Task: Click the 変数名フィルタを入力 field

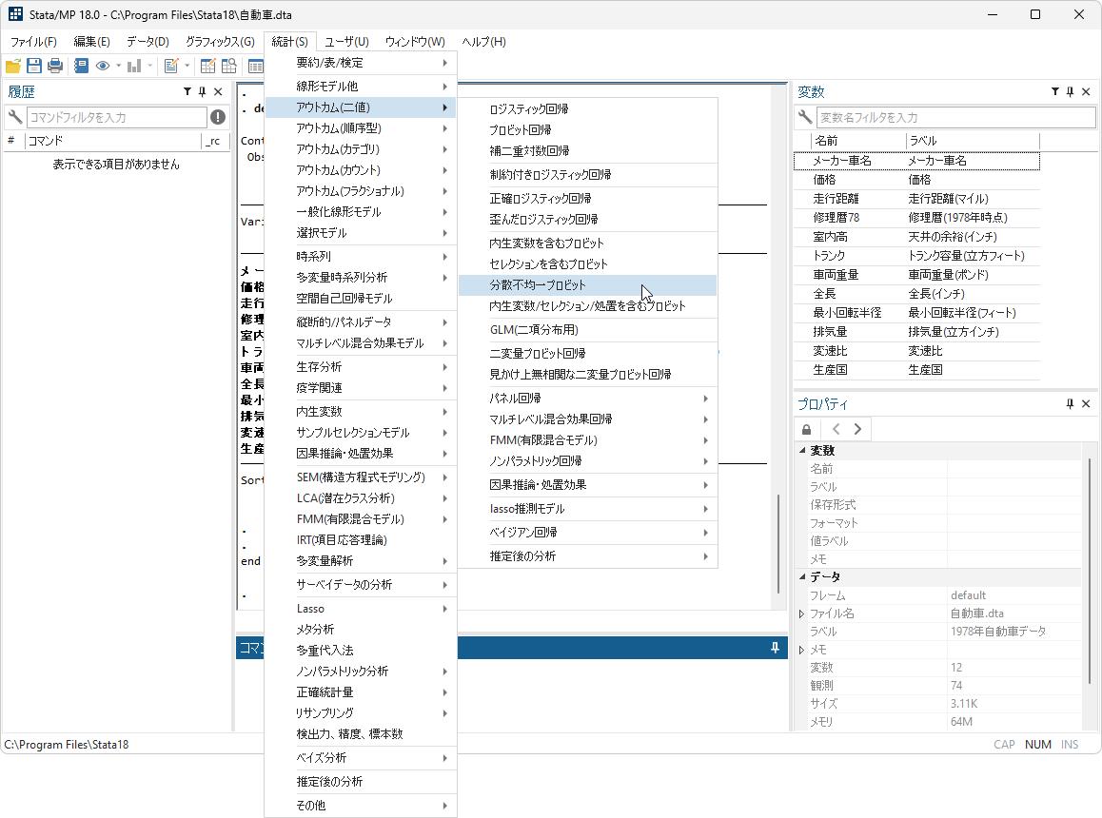Action: [x=955, y=117]
